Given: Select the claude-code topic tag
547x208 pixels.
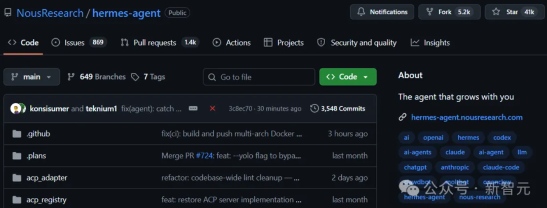Looking at the screenshot, I should click(500, 167).
